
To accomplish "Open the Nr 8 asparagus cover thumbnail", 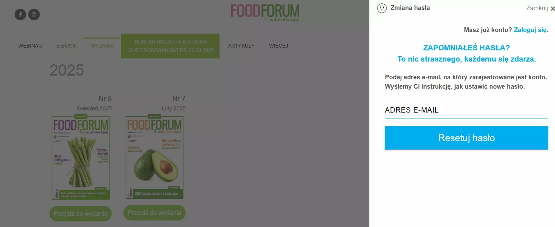I will click(81, 158).
